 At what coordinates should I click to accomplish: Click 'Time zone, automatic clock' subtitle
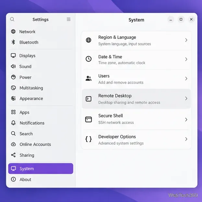pyautogui.click(x=122, y=63)
